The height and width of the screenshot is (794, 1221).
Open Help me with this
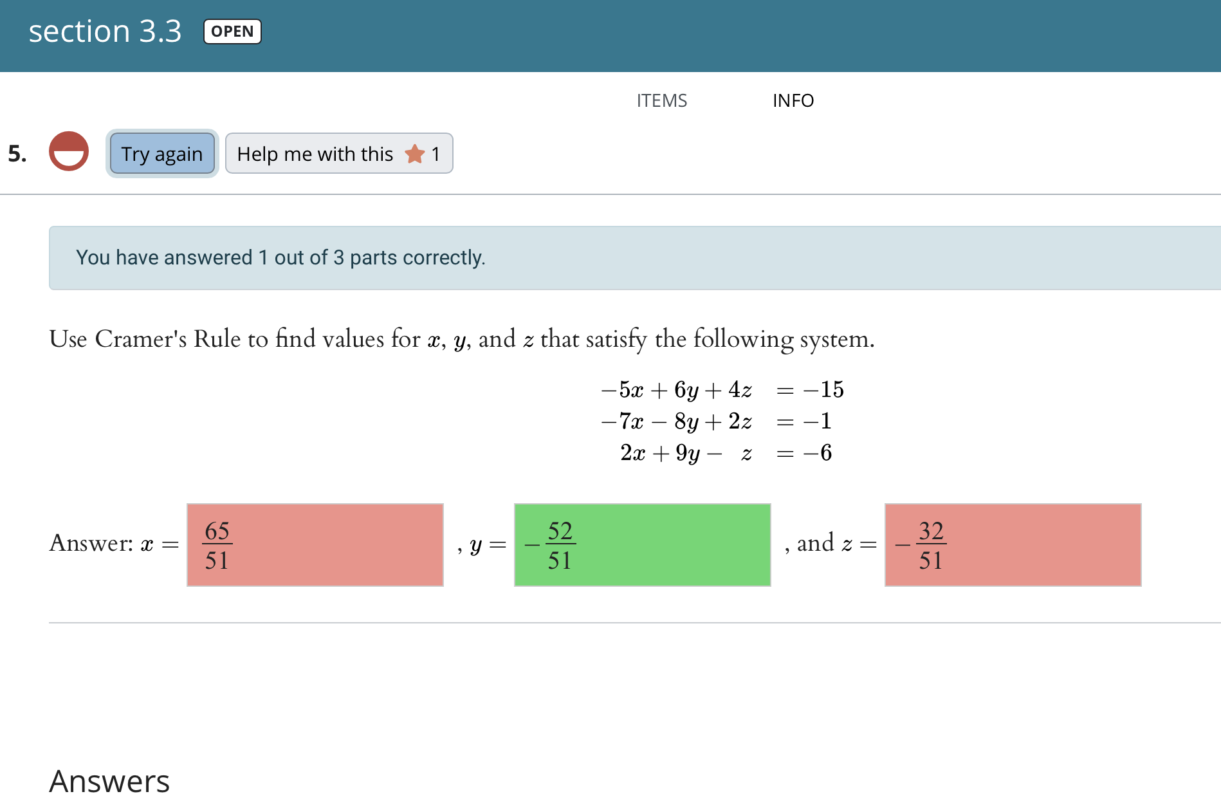[339, 154]
